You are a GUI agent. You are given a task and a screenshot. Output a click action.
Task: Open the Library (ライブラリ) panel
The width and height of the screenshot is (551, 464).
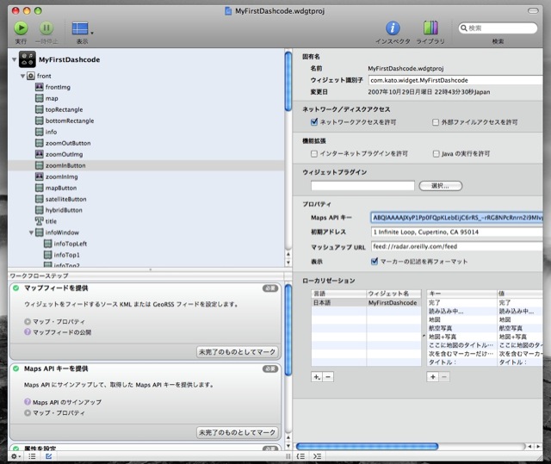(430, 28)
